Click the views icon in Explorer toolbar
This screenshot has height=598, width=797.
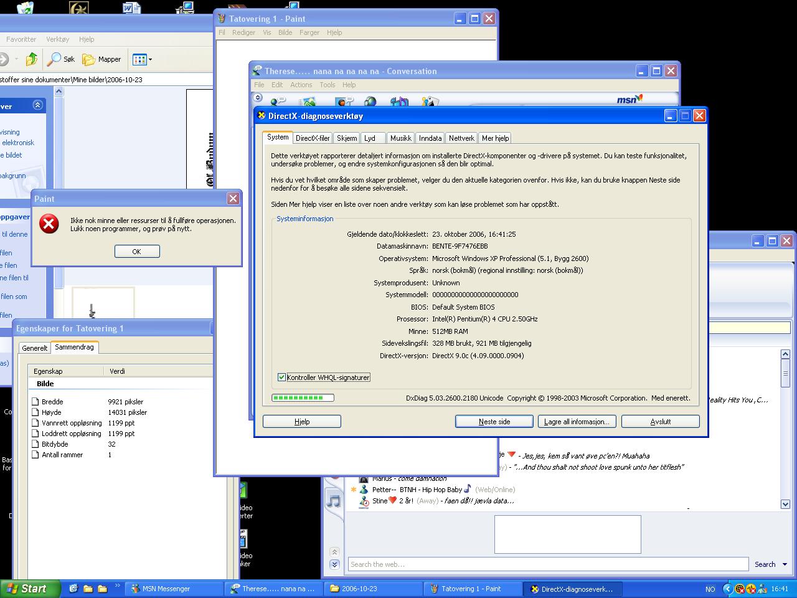coord(139,59)
